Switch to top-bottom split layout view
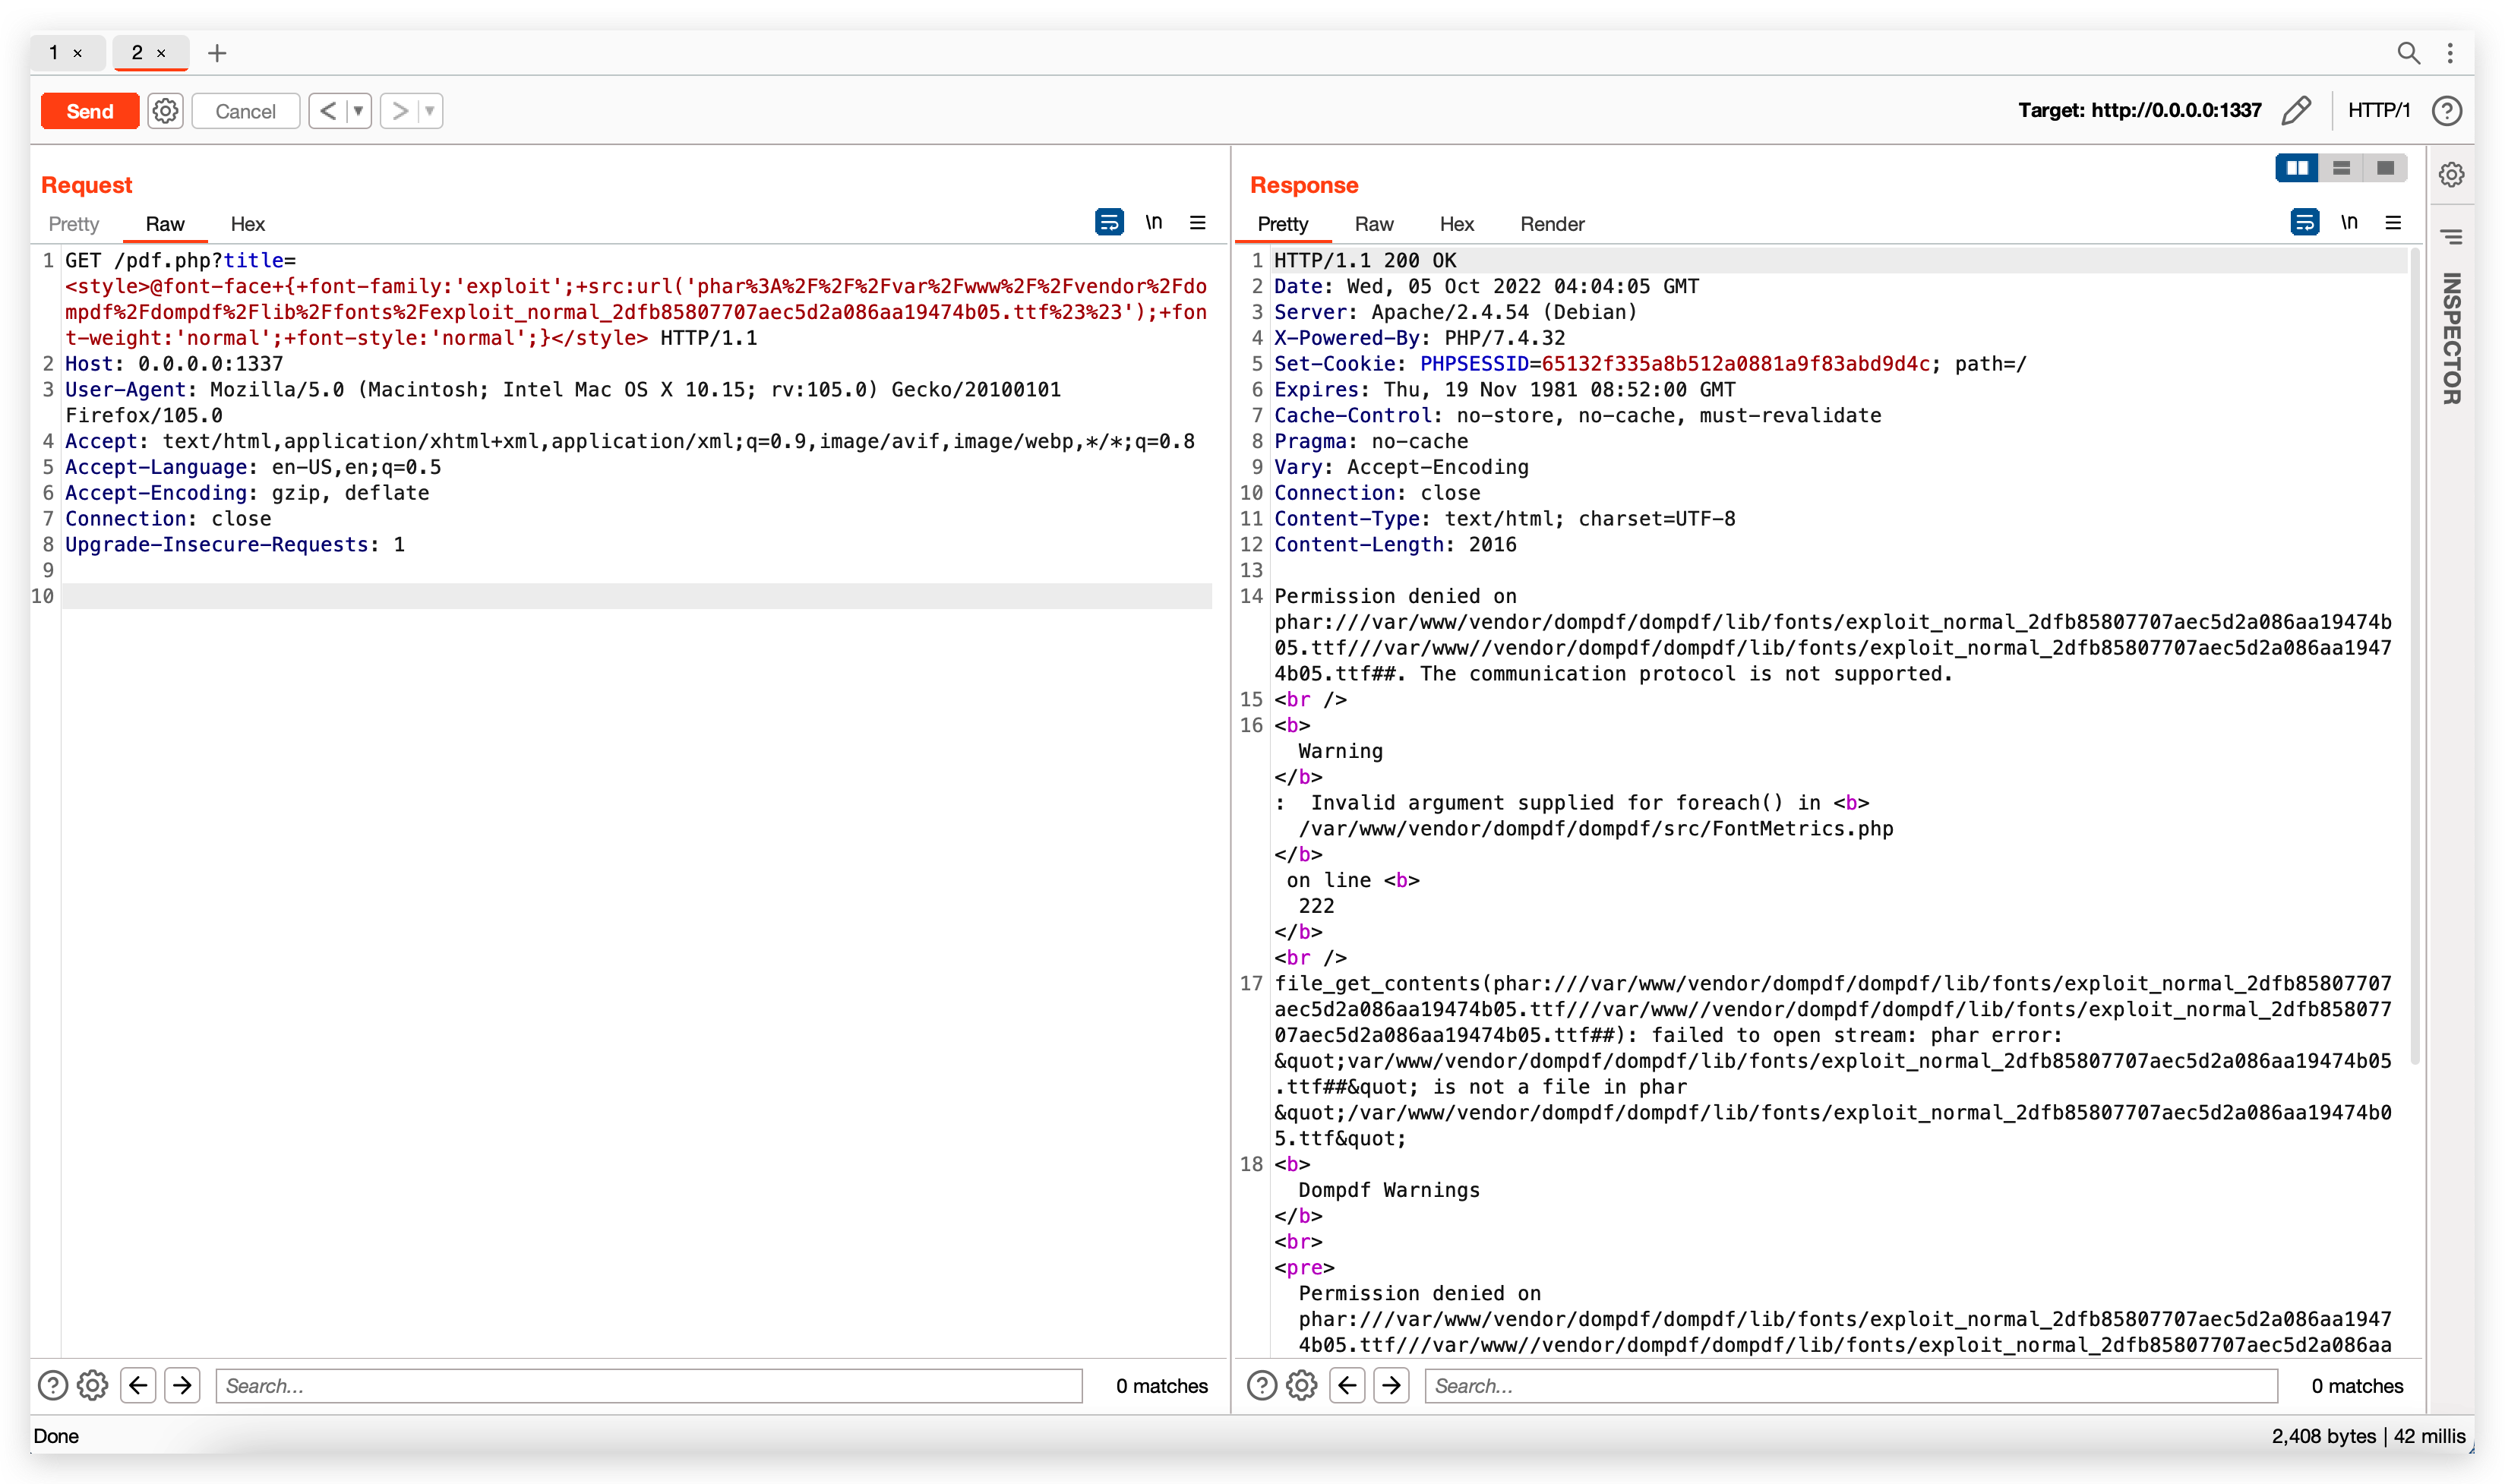The image size is (2505, 1484). pyautogui.click(x=2341, y=168)
